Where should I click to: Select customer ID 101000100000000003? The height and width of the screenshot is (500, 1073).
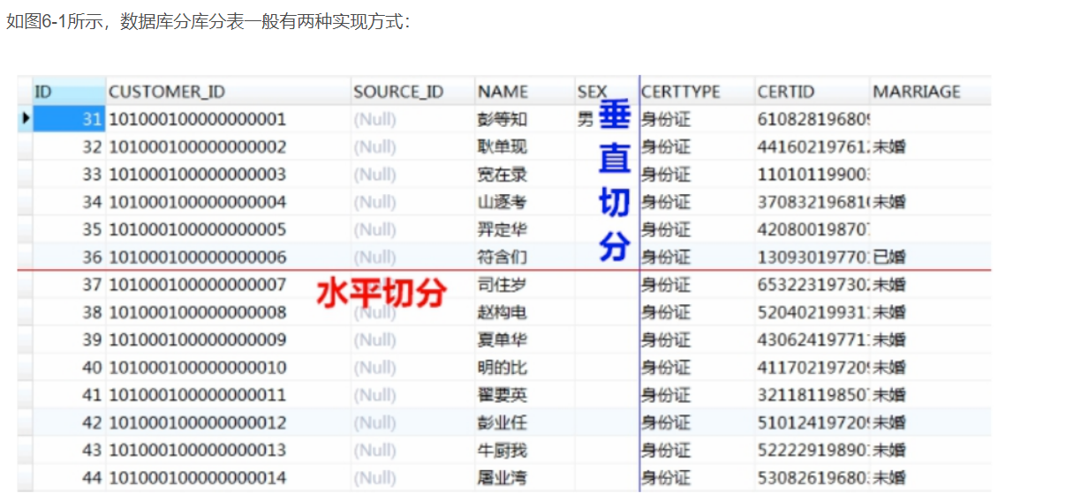coord(197,175)
